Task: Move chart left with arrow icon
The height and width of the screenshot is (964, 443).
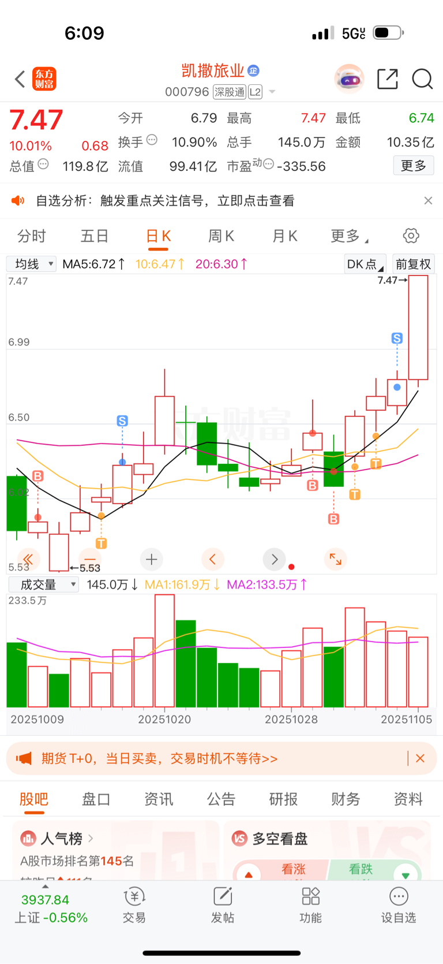Action: coord(212,559)
